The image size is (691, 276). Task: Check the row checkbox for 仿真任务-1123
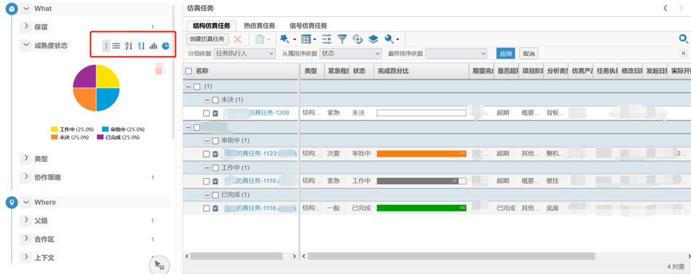(x=206, y=154)
